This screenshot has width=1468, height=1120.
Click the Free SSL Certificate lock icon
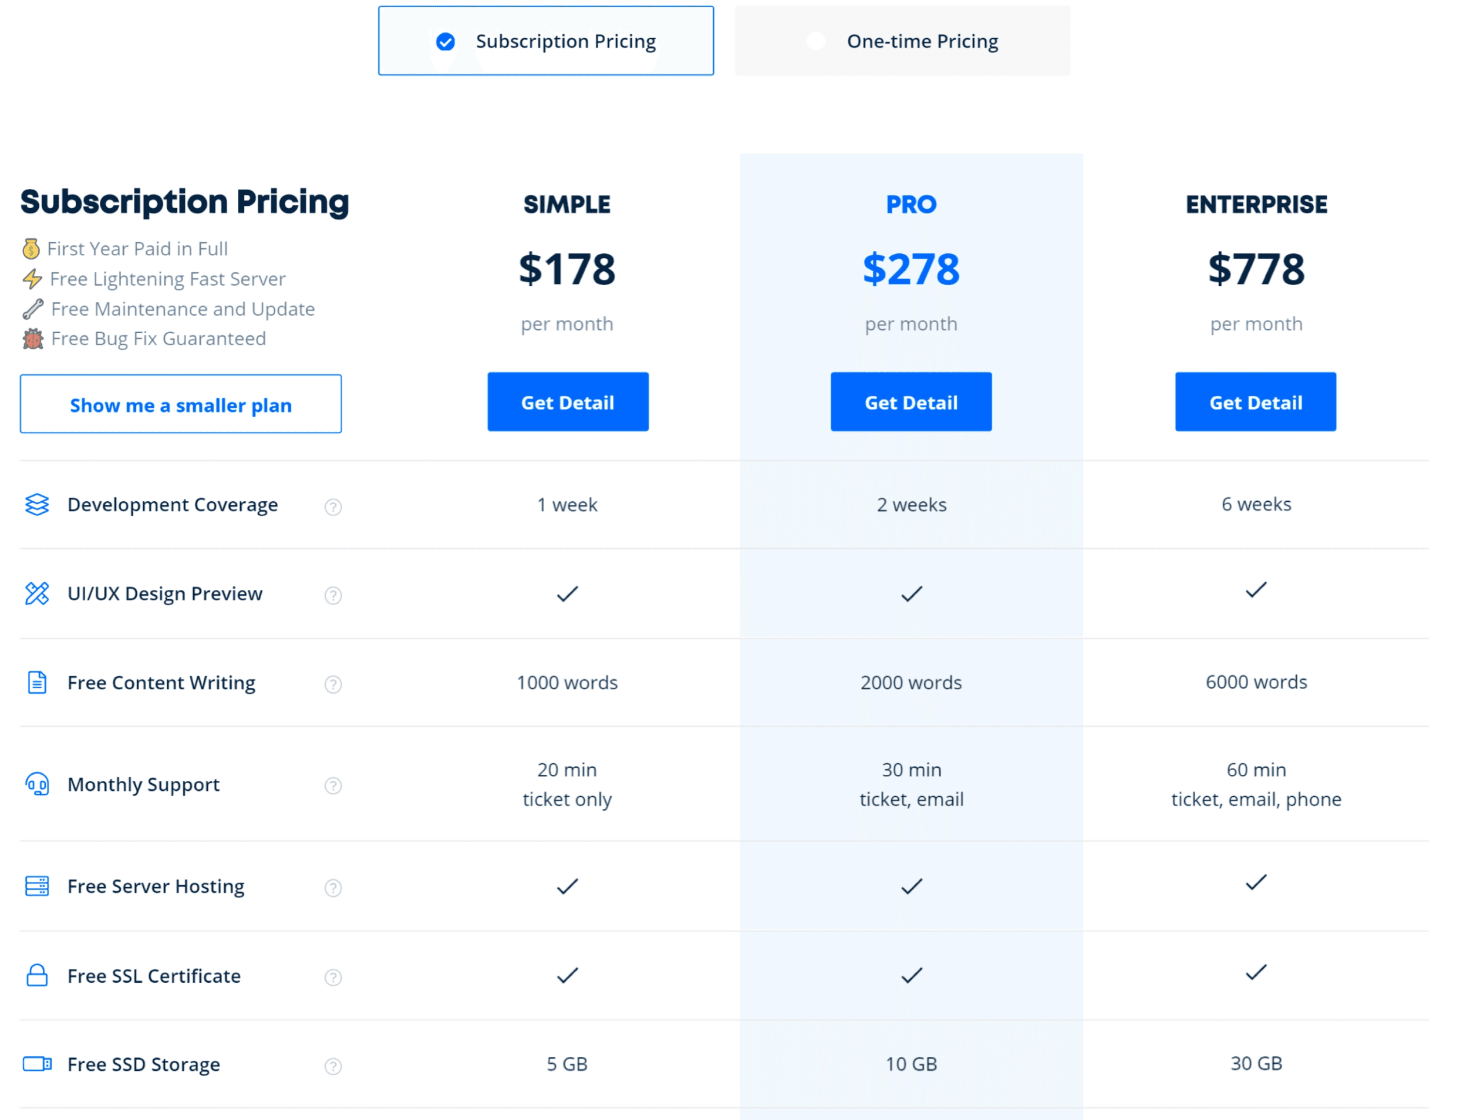(x=37, y=975)
